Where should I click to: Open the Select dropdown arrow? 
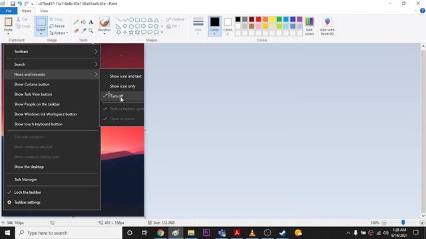click(x=41, y=34)
